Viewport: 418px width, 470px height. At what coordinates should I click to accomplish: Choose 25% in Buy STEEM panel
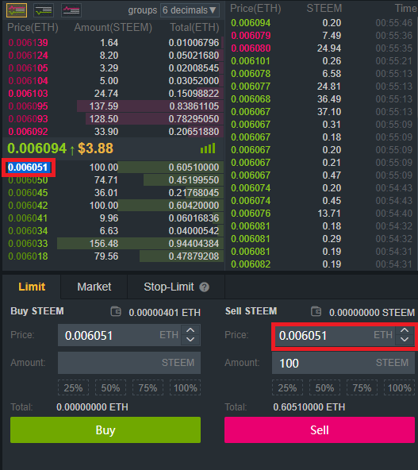(73, 388)
